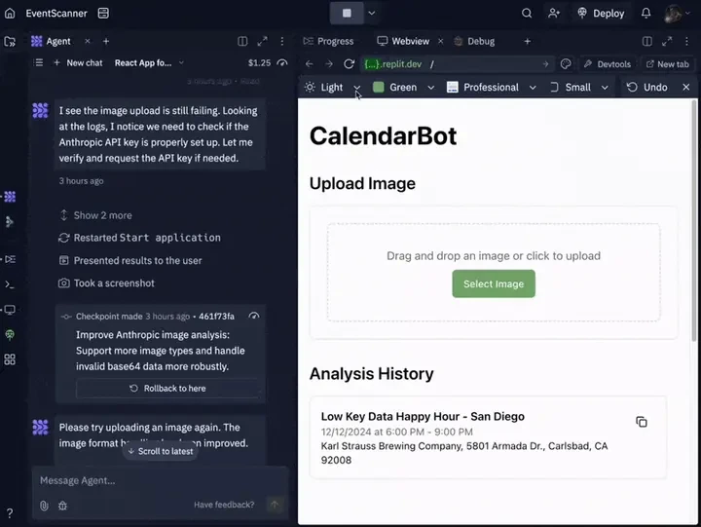Click the Deploy button
Screen dimensions: 701x527
pos(601,13)
